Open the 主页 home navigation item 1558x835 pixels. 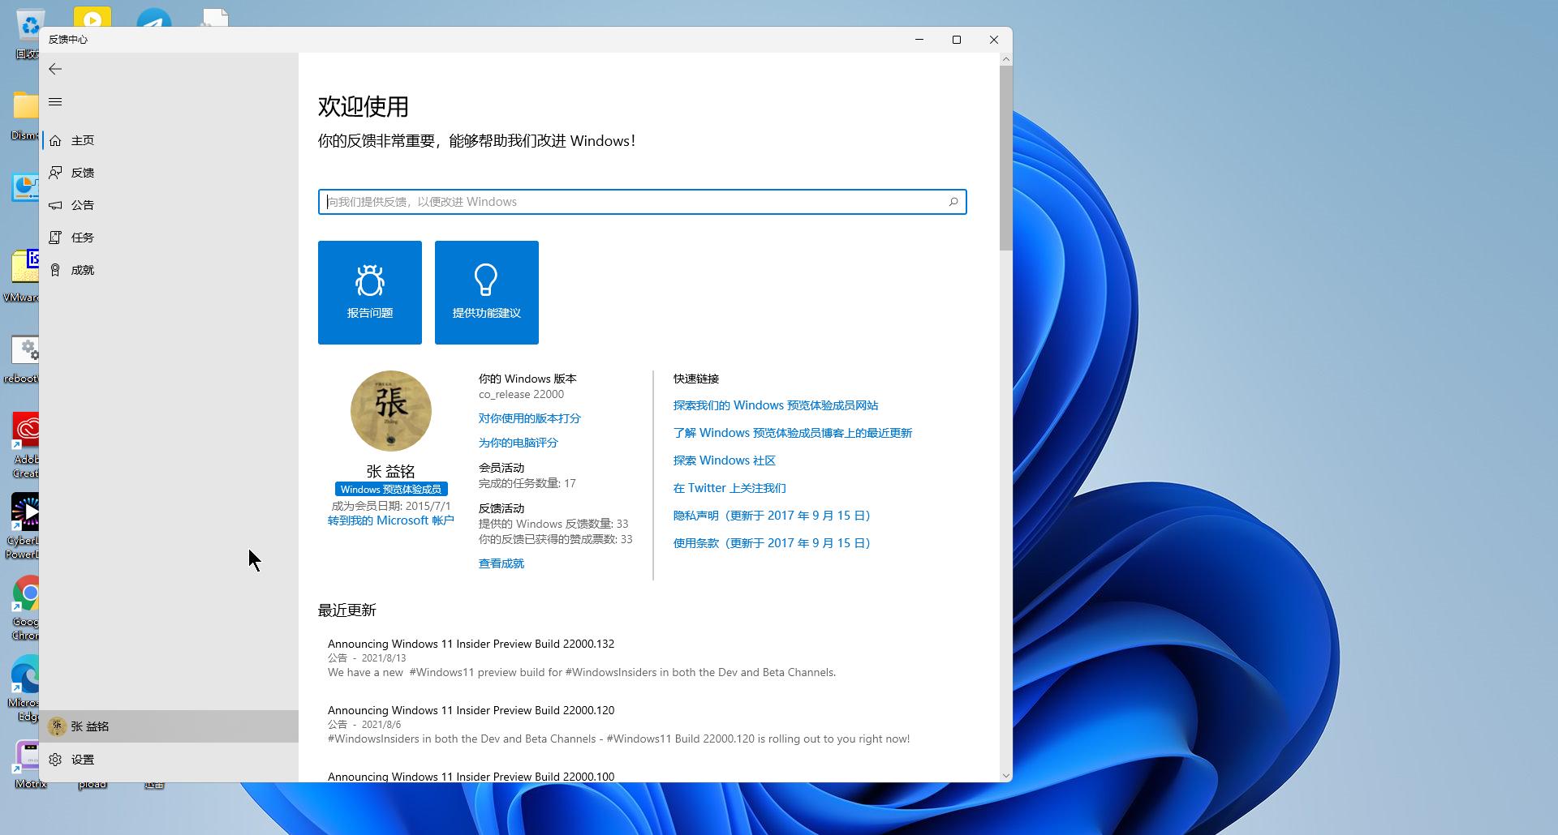coord(169,140)
